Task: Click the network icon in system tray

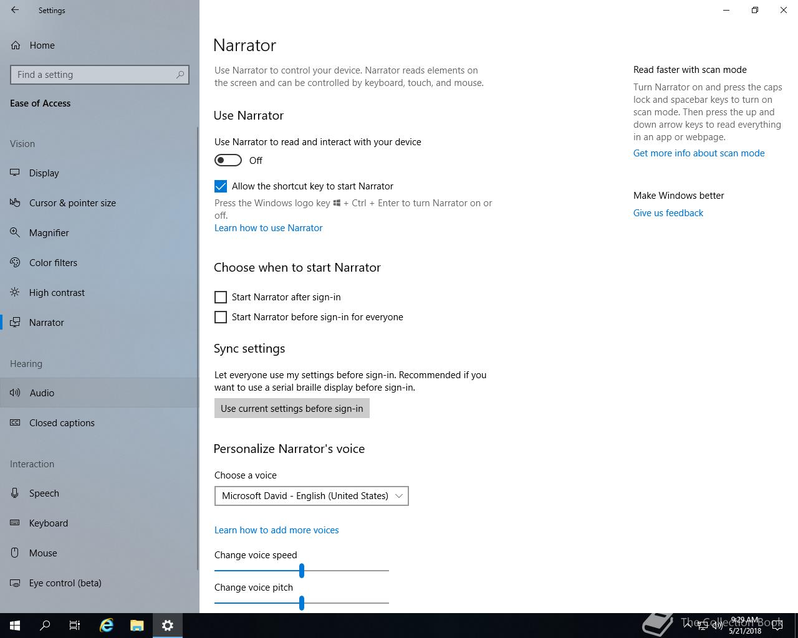Action: coord(703,626)
